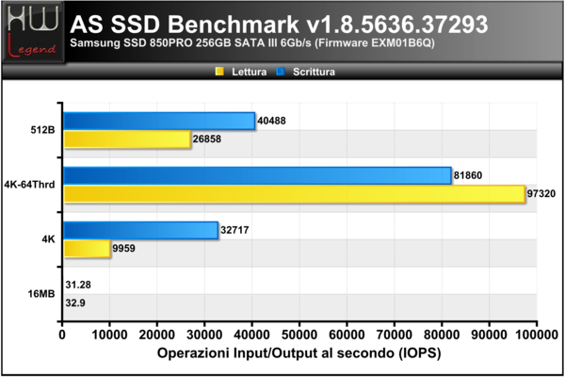Select the 31.28 value label
The image size is (565, 377).
point(78,285)
